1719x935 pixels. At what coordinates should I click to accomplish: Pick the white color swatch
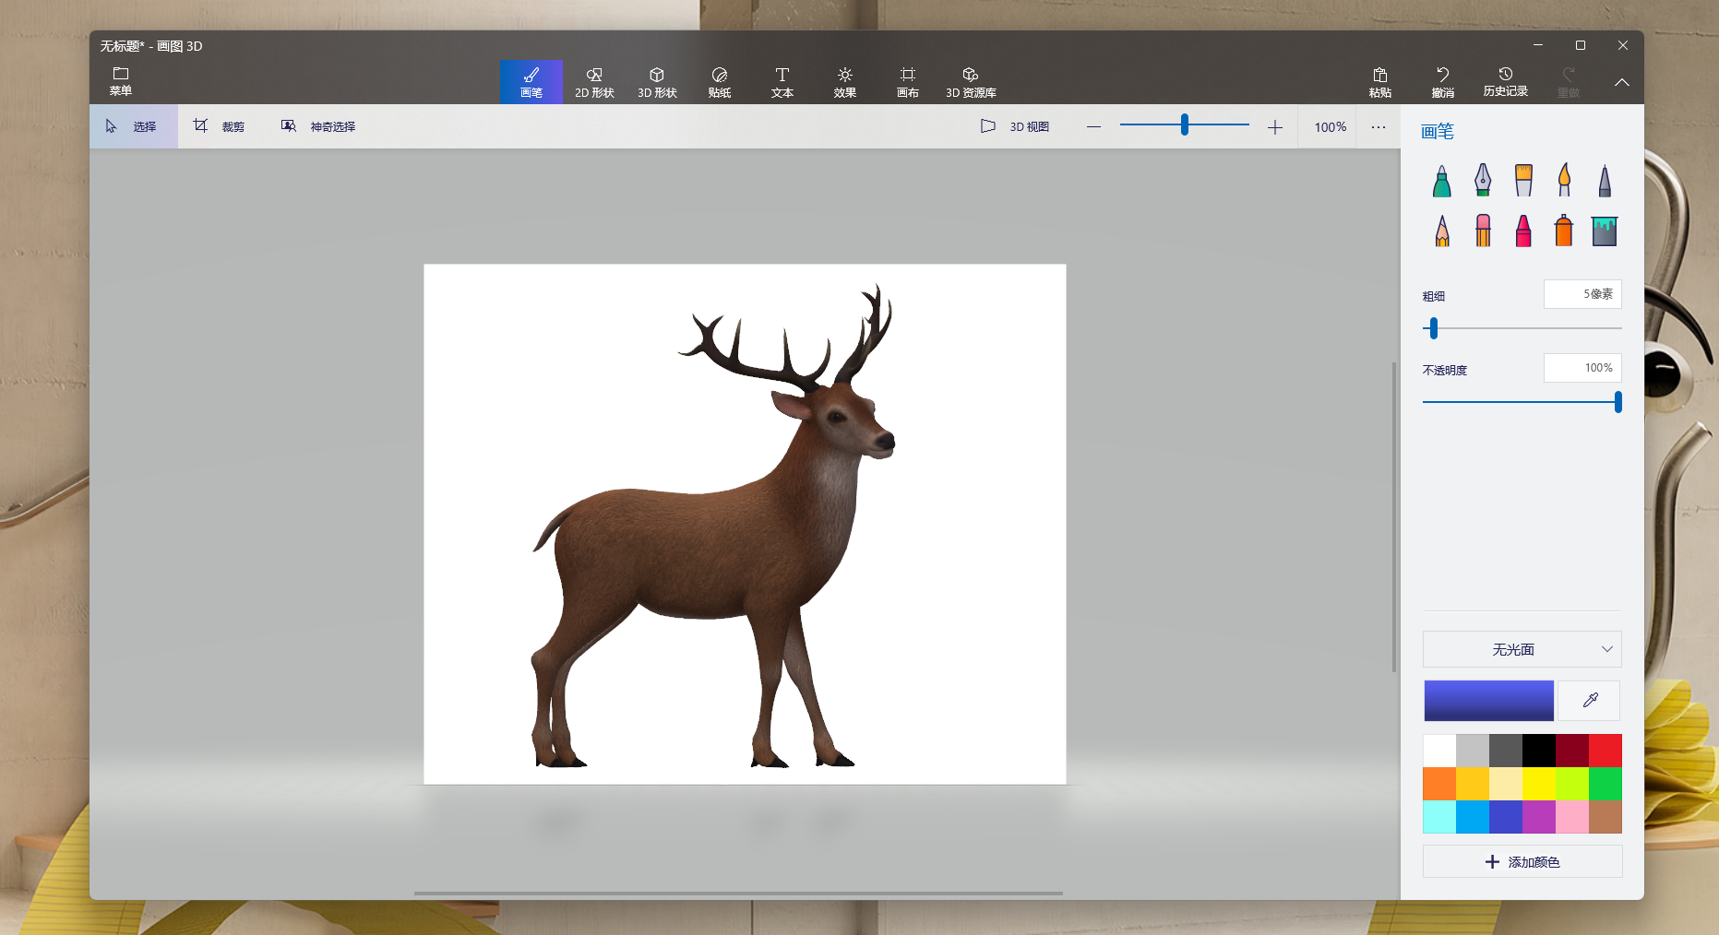pos(1439,751)
